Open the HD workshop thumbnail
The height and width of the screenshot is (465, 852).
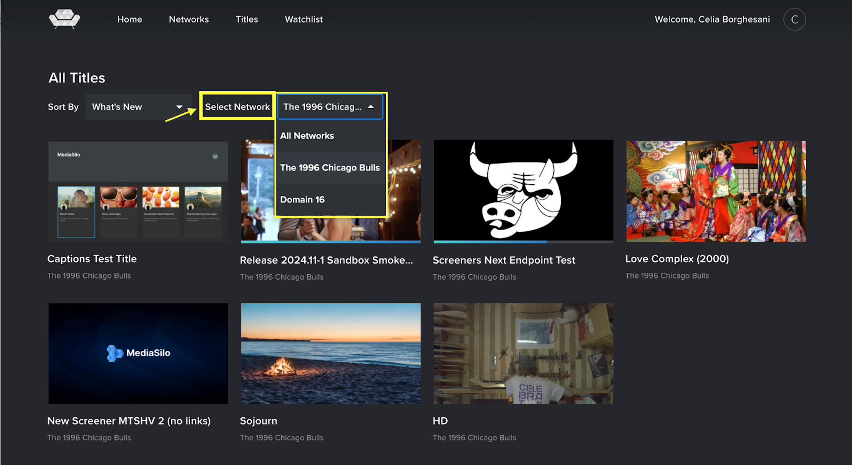(523, 353)
